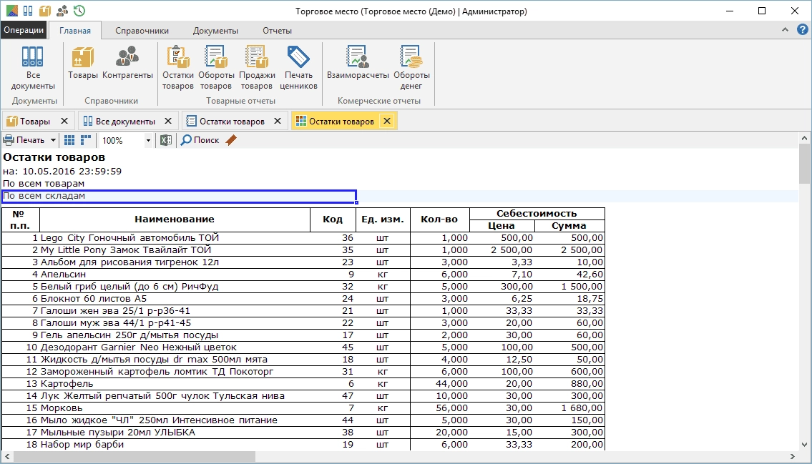This screenshot has width=812, height=464.
Task: Click the Код column header
Action: 333,219
